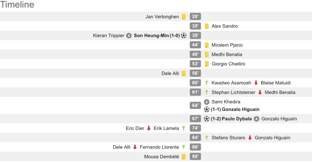Click the red sub-out arrow beside Blaise Matuidi

click(x=256, y=83)
